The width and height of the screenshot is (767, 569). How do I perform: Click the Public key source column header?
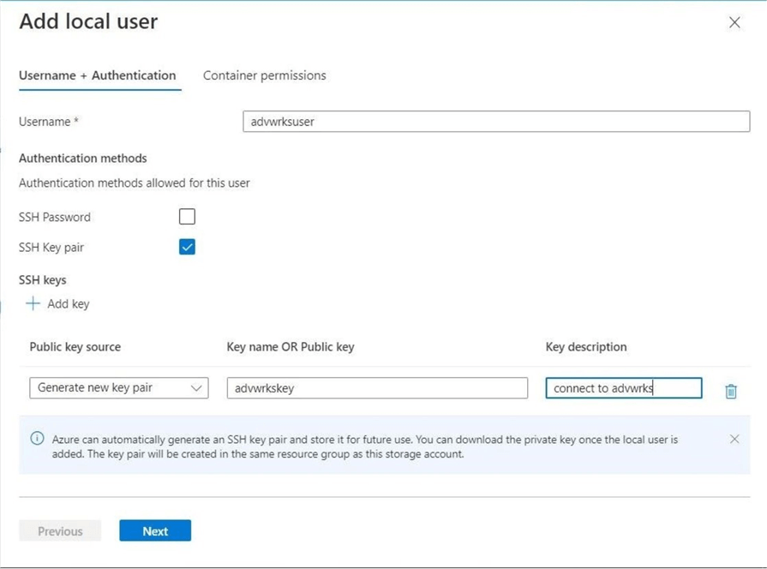click(x=75, y=347)
